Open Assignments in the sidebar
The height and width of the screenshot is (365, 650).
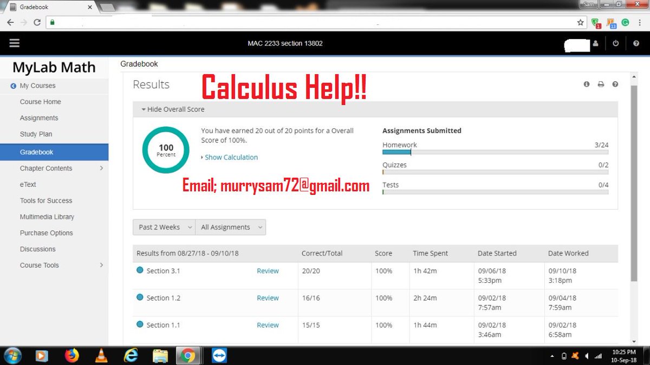39,118
